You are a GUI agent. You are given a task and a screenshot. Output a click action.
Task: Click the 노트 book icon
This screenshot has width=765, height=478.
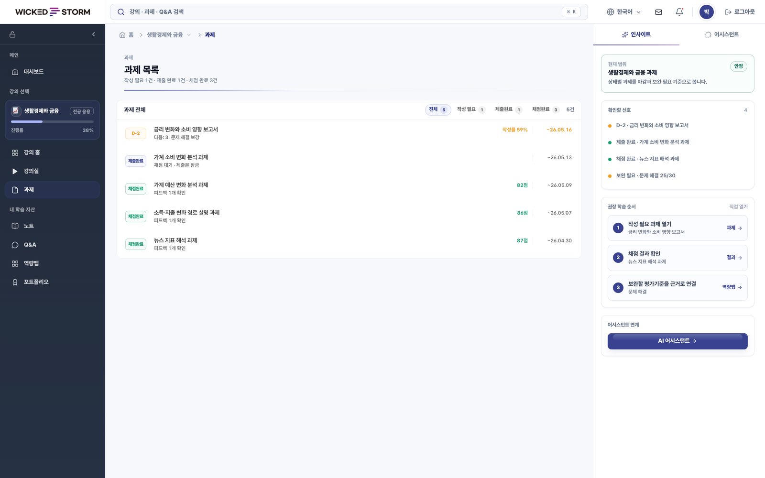(x=15, y=226)
